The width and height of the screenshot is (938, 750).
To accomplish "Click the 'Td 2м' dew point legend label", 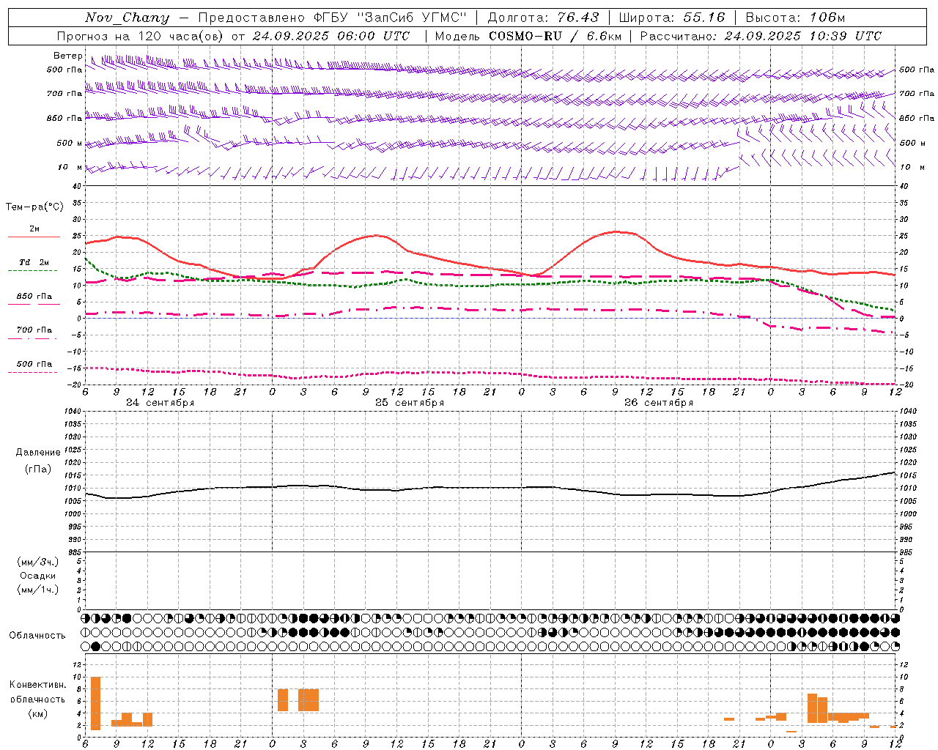I will click(x=34, y=261).
